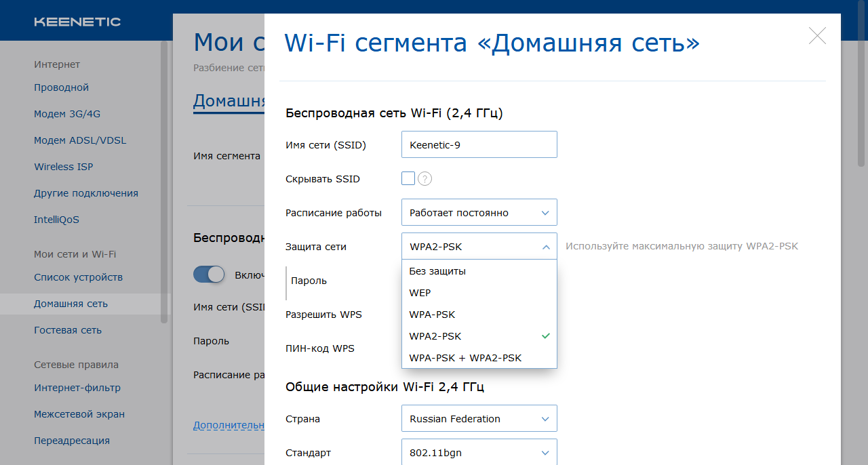Click the Общие настройки Wi-Fi 2,4 ГГц heading
The image size is (868, 465).
384,387
